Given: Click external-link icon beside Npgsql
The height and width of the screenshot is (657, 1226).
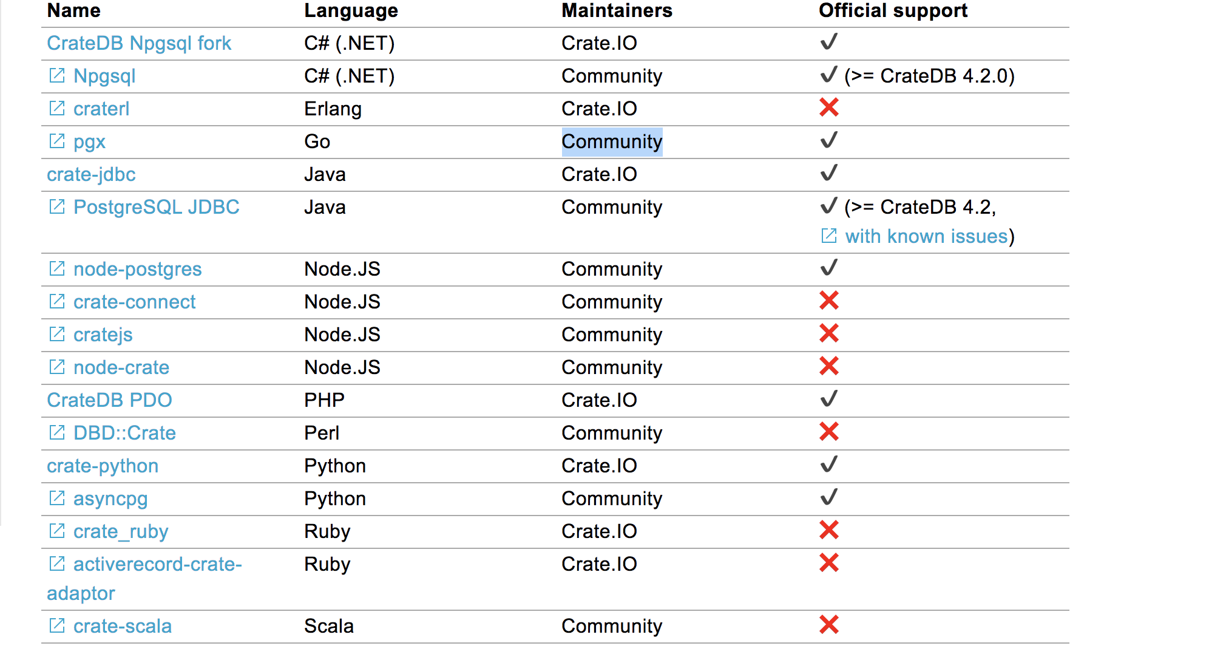Looking at the screenshot, I should click(56, 75).
